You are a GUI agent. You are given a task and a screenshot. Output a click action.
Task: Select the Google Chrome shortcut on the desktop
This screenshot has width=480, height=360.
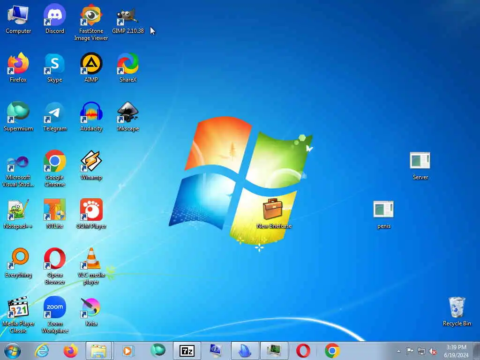tap(54, 169)
